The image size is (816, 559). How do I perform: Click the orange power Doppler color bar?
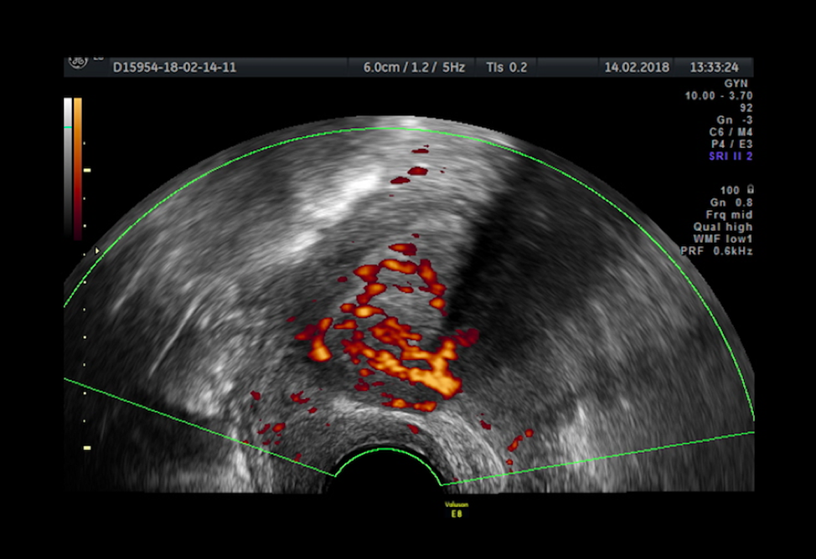(x=78, y=167)
